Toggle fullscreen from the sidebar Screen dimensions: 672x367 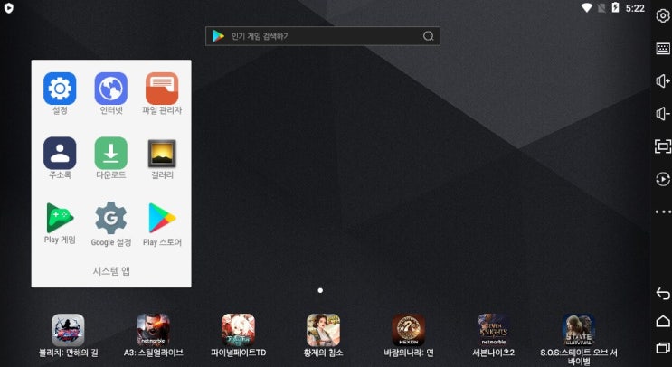pos(663,146)
